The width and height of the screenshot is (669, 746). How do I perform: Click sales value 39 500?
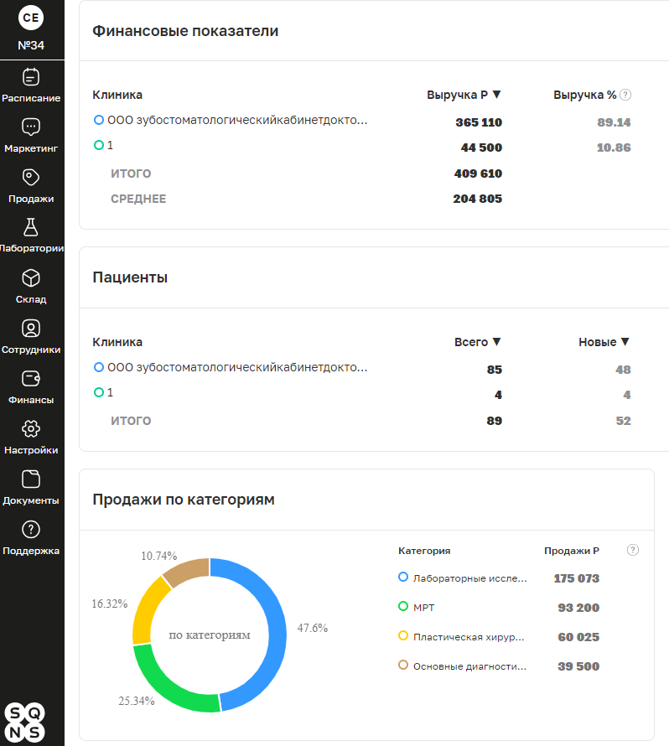[x=578, y=666]
